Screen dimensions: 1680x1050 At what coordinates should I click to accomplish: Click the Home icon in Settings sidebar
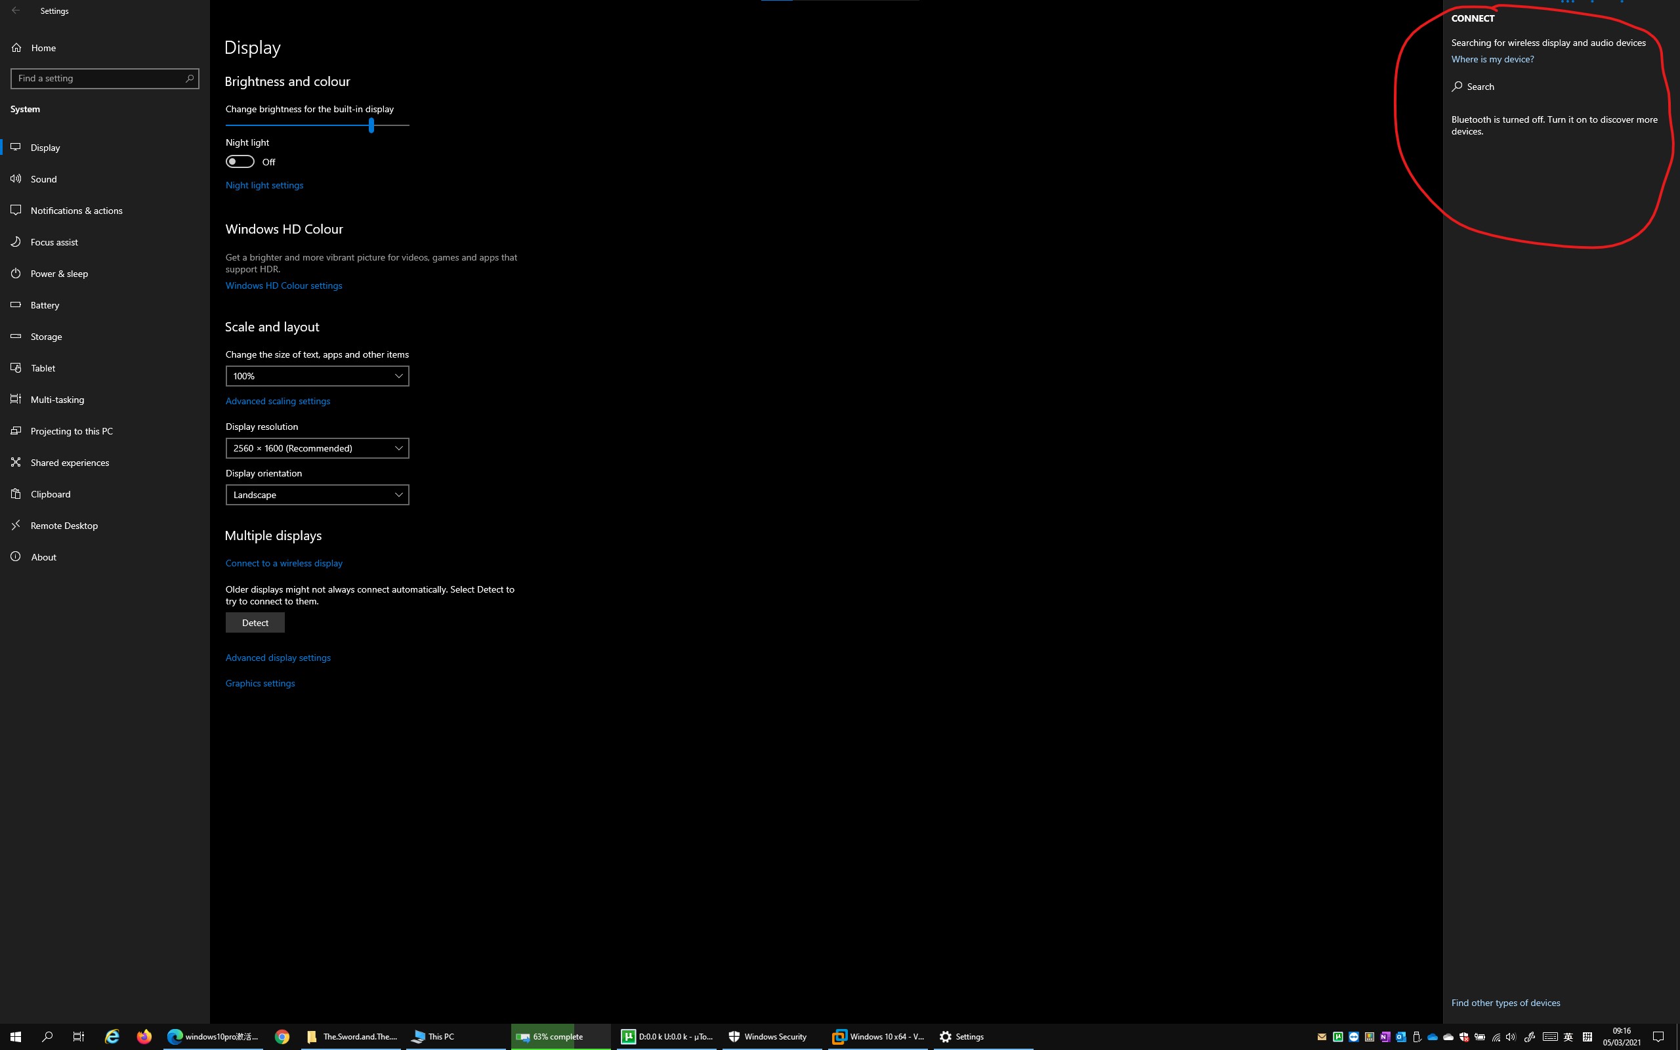(x=16, y=48)
